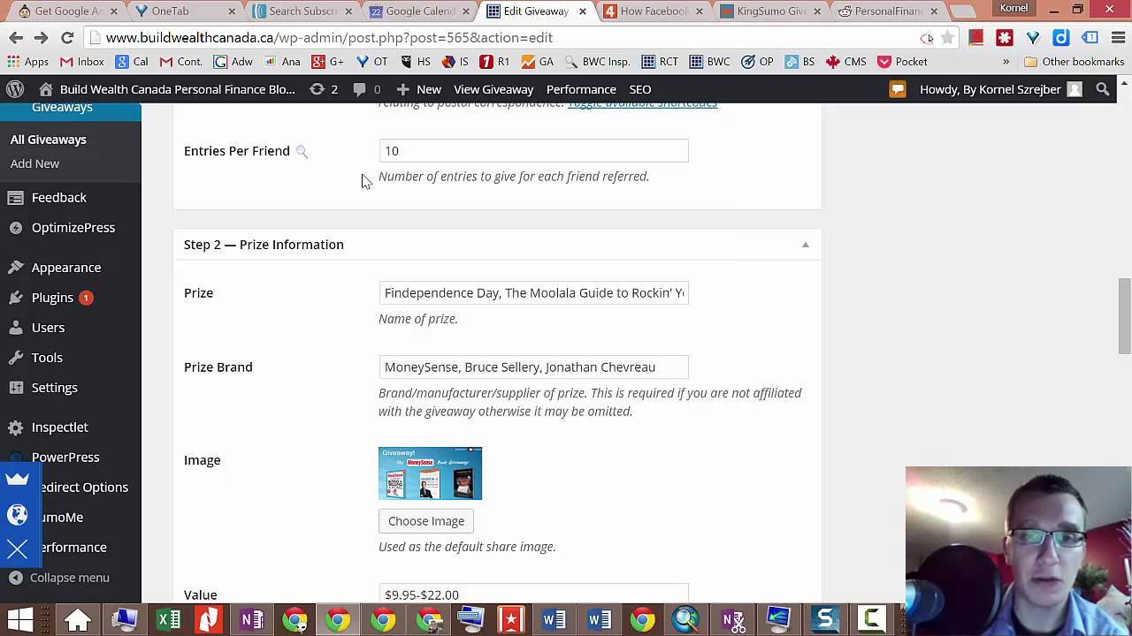The image size is (1132, 636).
Task: Click the crown icon on the share bar
Action: [18, 480]
